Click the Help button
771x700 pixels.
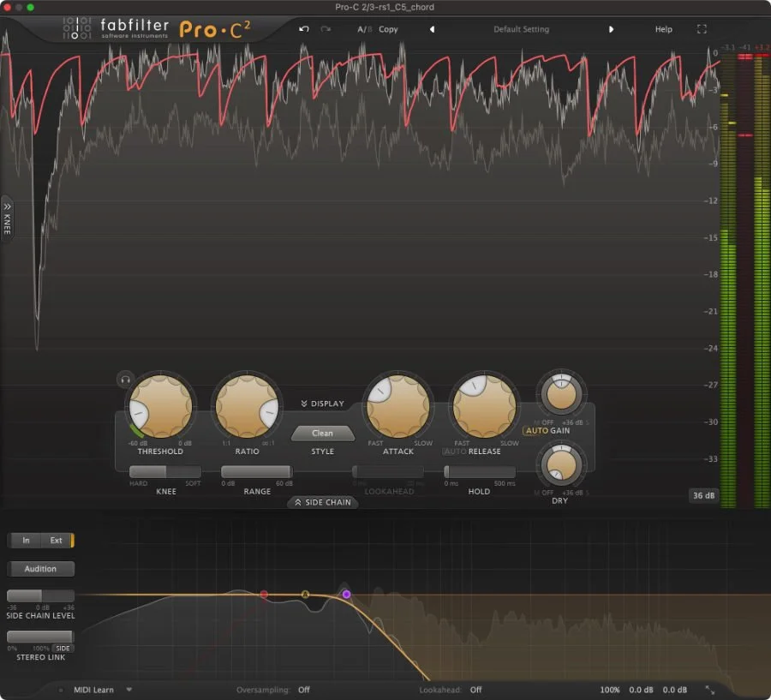click(x=663, y=28)
